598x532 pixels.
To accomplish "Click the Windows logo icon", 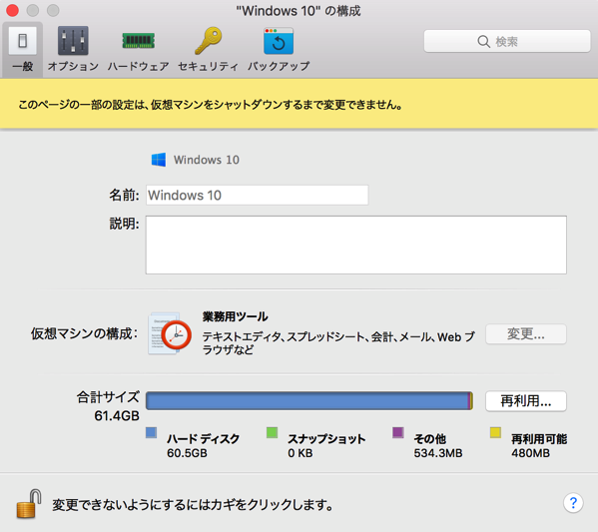I will (x=159, y=160).
